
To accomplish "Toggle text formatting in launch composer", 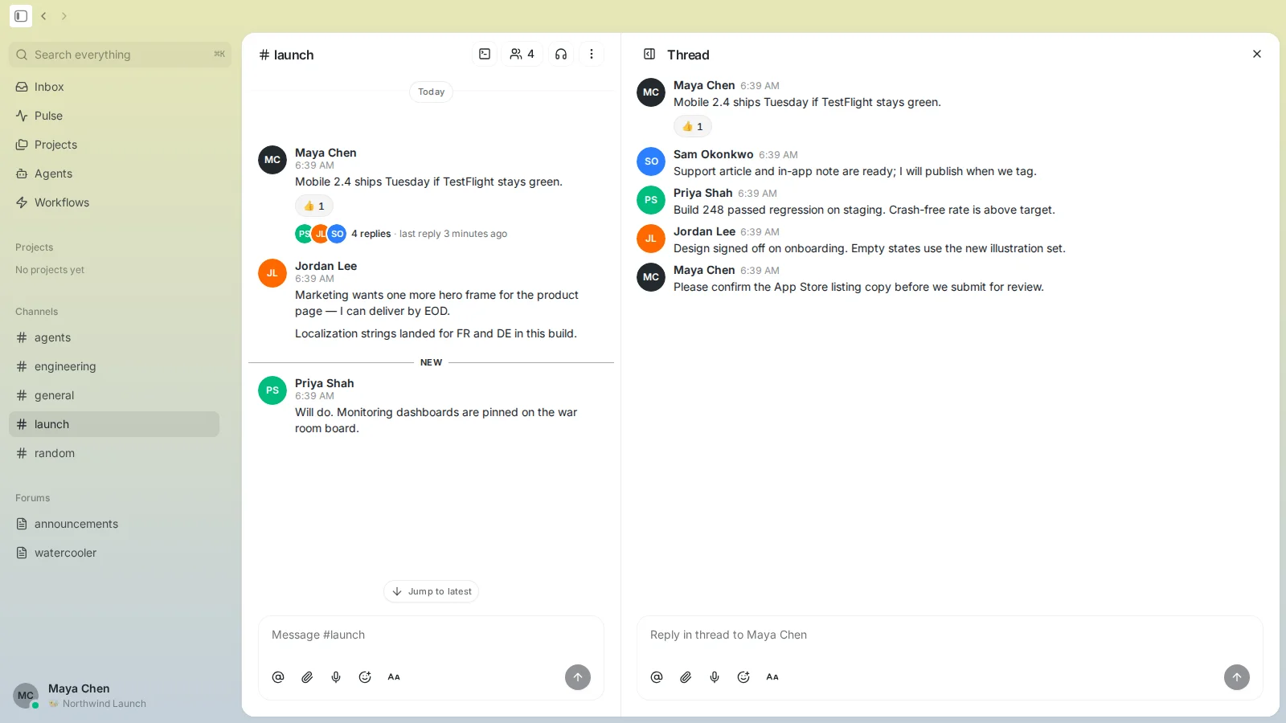I will point(394,677).
